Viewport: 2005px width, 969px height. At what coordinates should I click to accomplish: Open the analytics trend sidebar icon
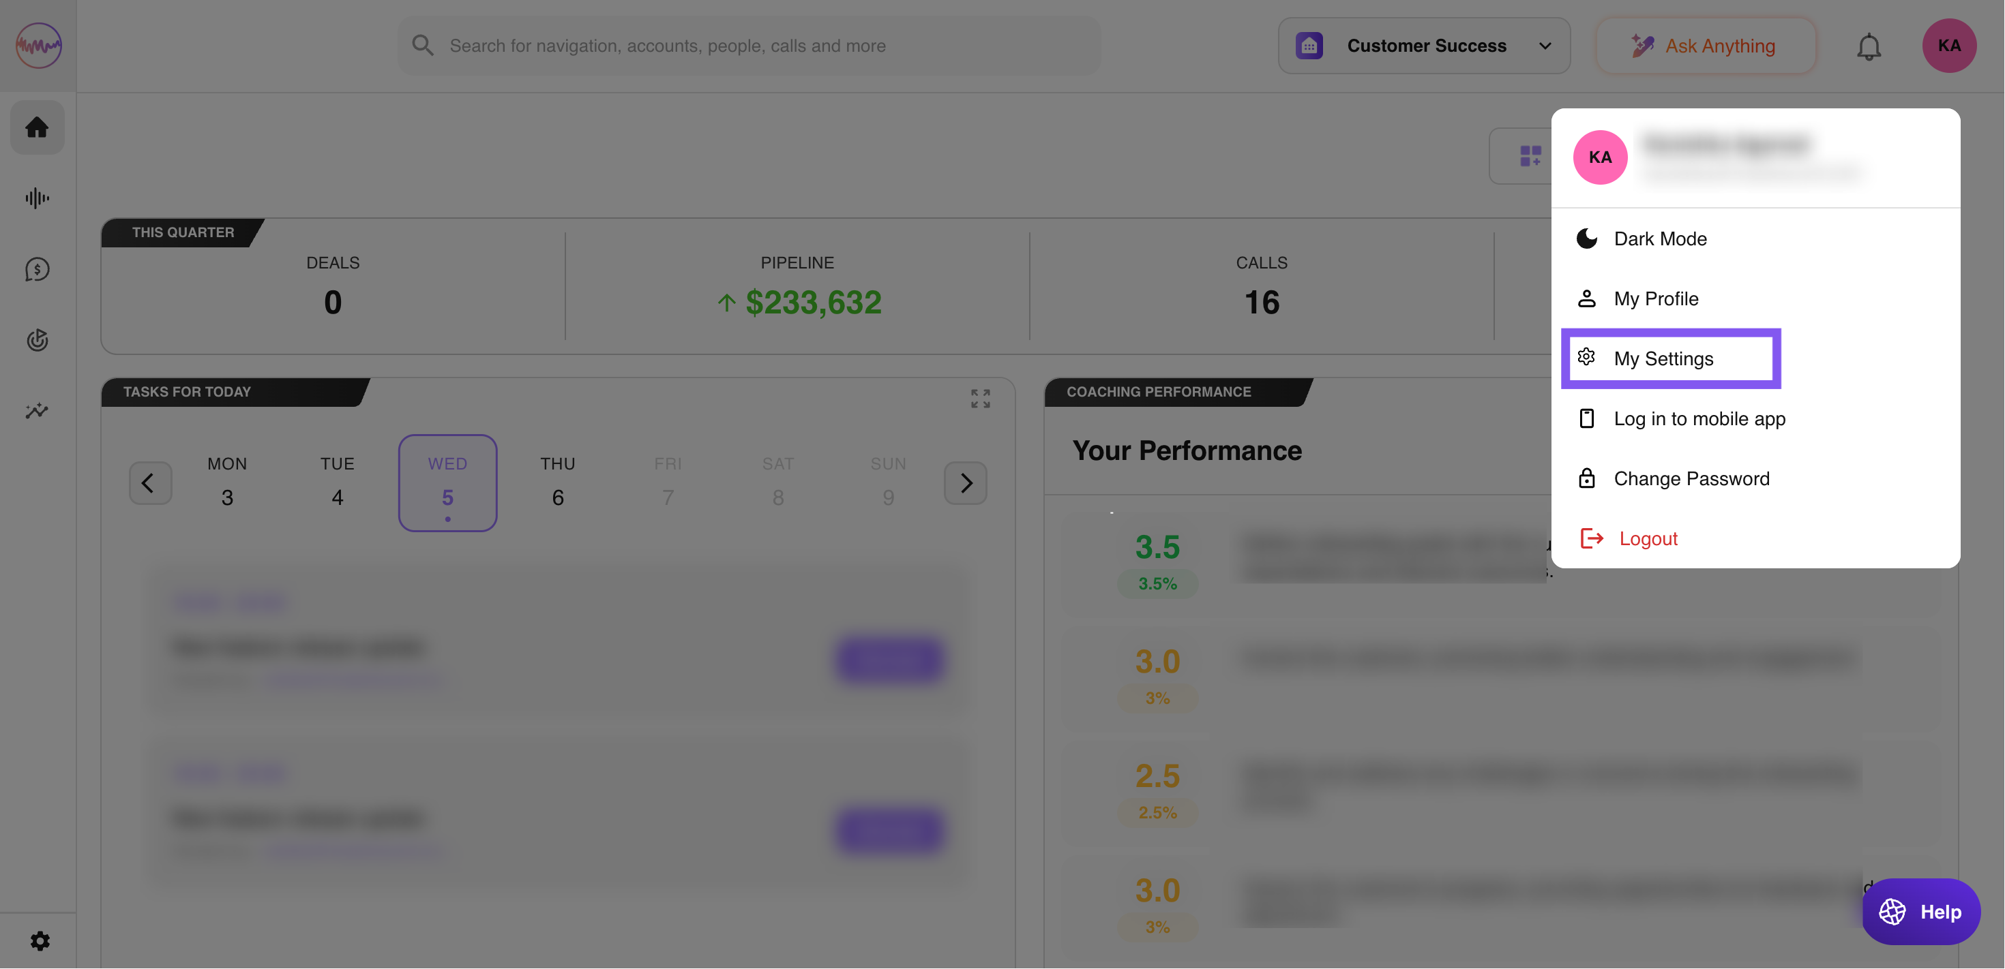37,411
